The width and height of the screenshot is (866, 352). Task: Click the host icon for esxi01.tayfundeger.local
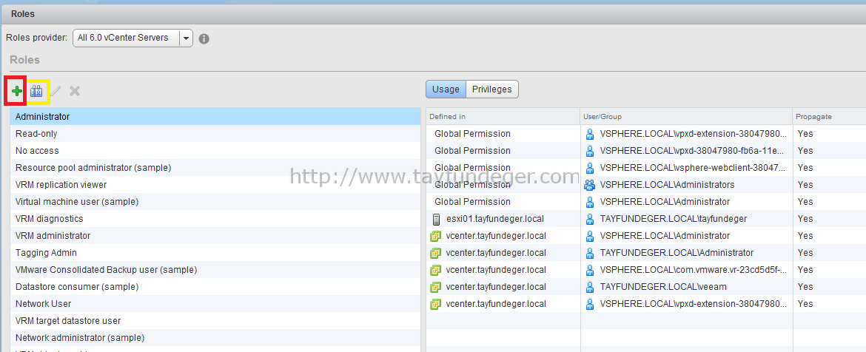(x=436, y=219)
